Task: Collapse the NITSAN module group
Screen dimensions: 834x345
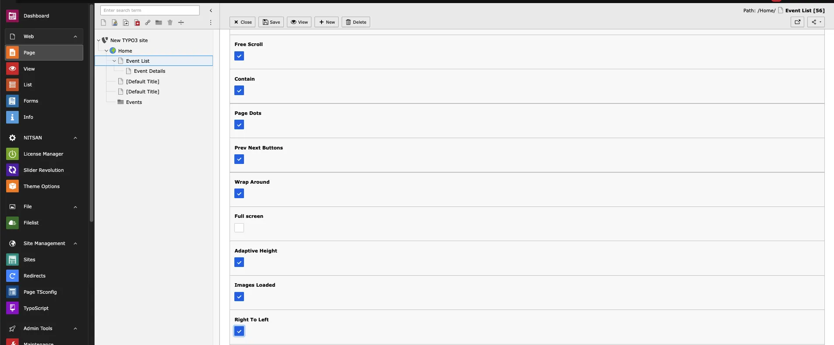Action: pos(75,138)
